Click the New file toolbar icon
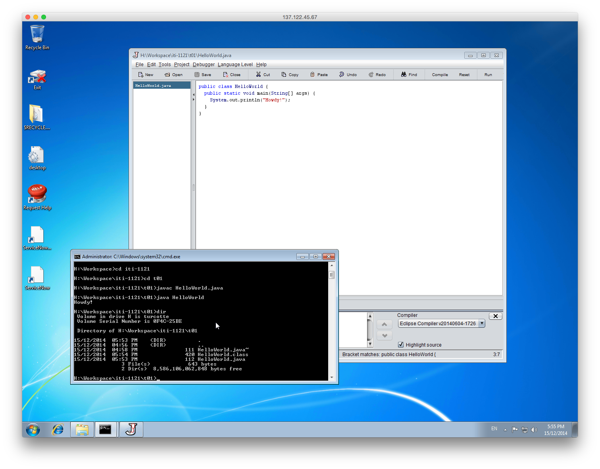600x469 pixels. 141,74
